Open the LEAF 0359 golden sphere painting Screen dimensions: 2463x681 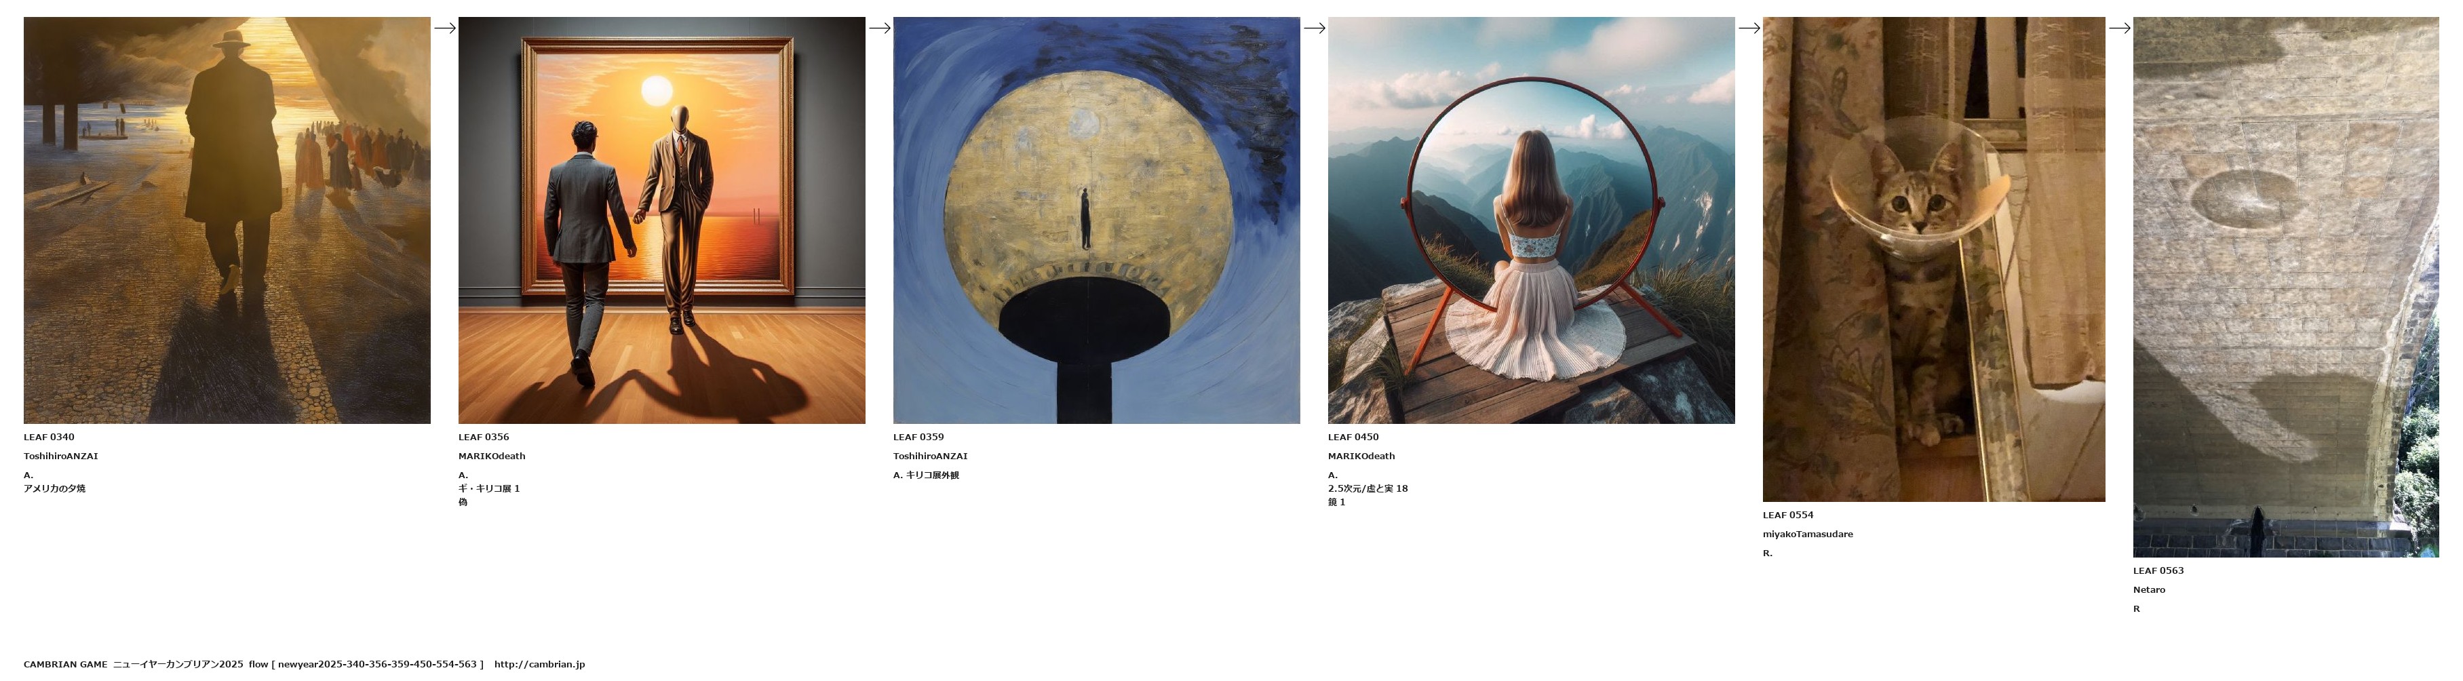pos(1097,220)
